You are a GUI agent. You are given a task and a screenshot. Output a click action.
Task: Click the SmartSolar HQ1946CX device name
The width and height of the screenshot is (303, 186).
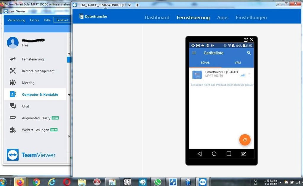222,72
